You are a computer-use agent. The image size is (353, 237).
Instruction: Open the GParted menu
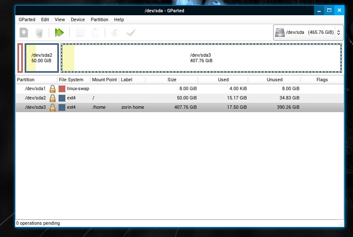click(27, 19)
